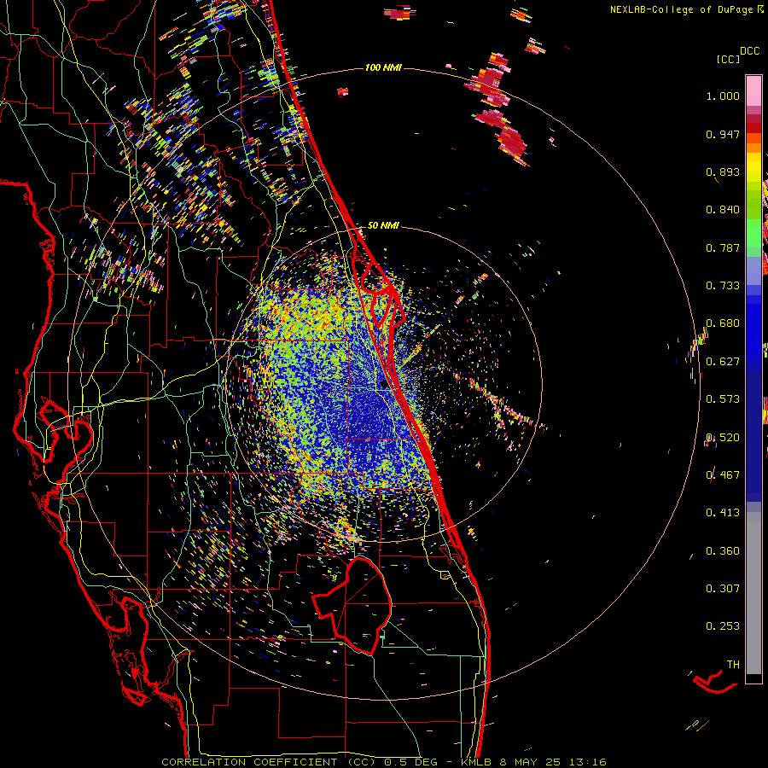Click the 0.467 scale value
The height and width of the screenshot is (768, 768).
click(x=723, y=475)
